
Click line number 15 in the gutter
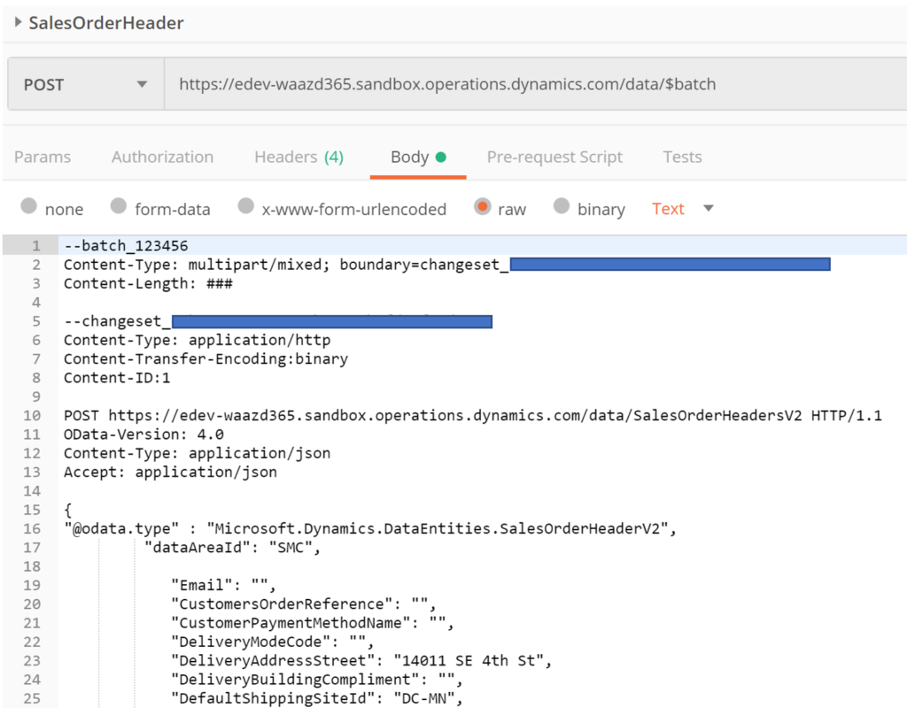point(32,510)
